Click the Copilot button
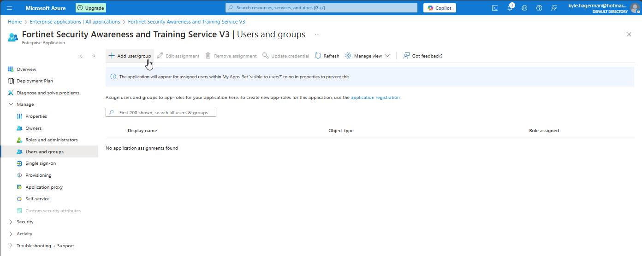This screenshot has height=256, width=642. click(440, 8)
